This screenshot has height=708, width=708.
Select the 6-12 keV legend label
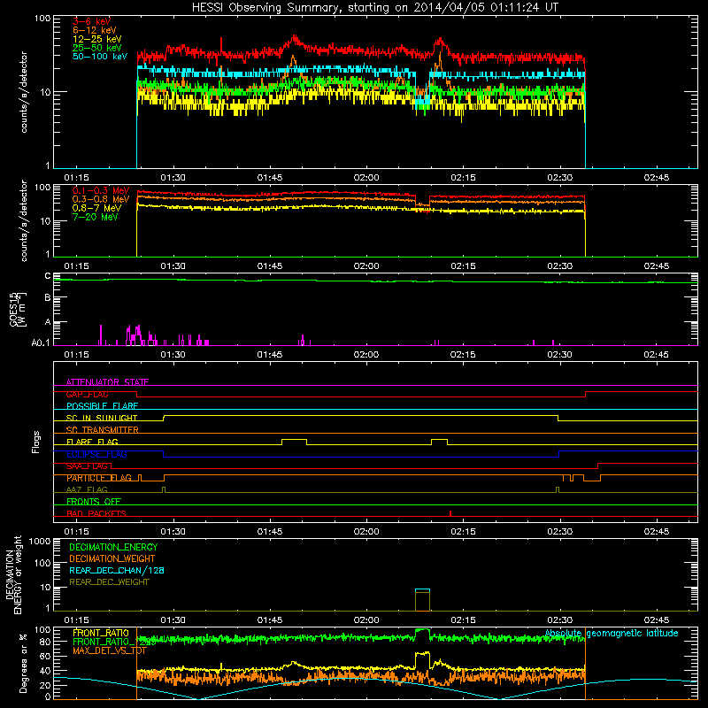coord(94,30)
